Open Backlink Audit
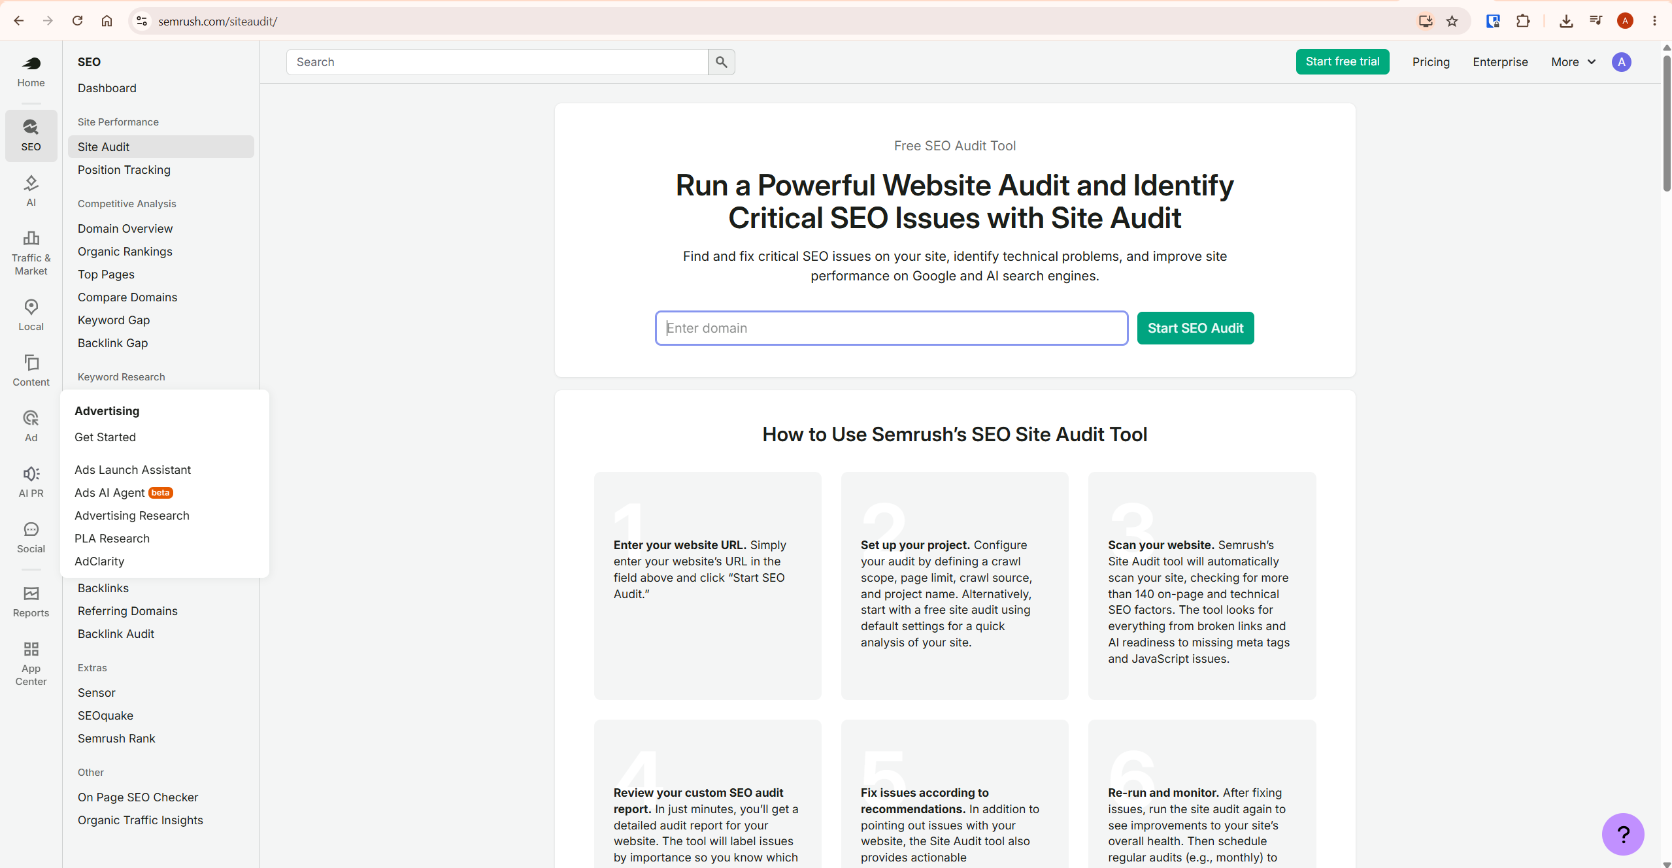The image size is (1672, 868). click(x=116, y=634)
